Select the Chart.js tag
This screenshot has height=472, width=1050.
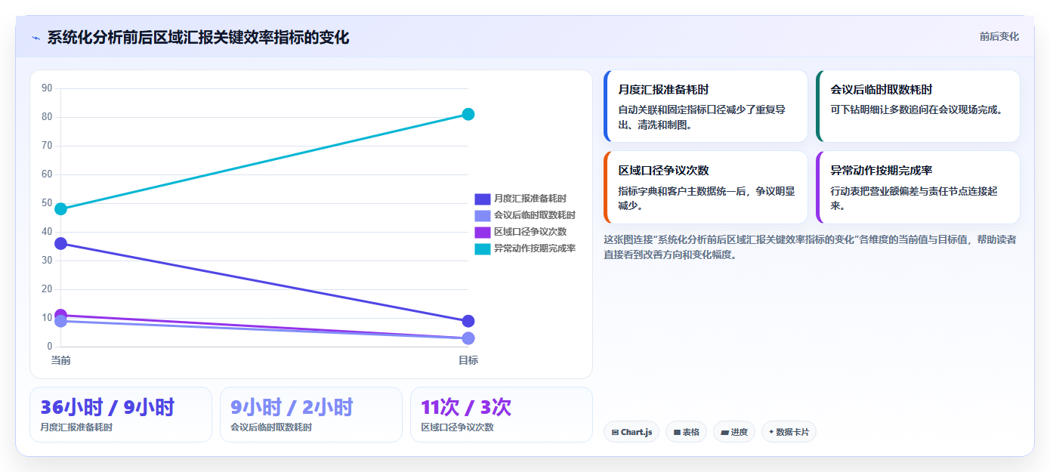point(632,432)
